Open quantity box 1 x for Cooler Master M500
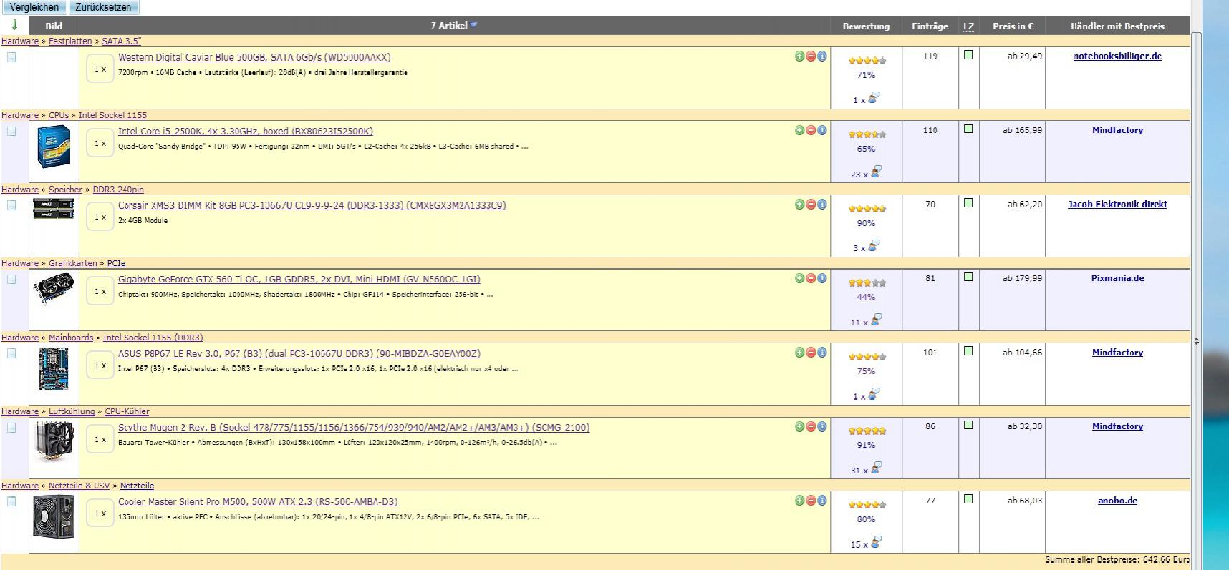 (x=100, y=514)
